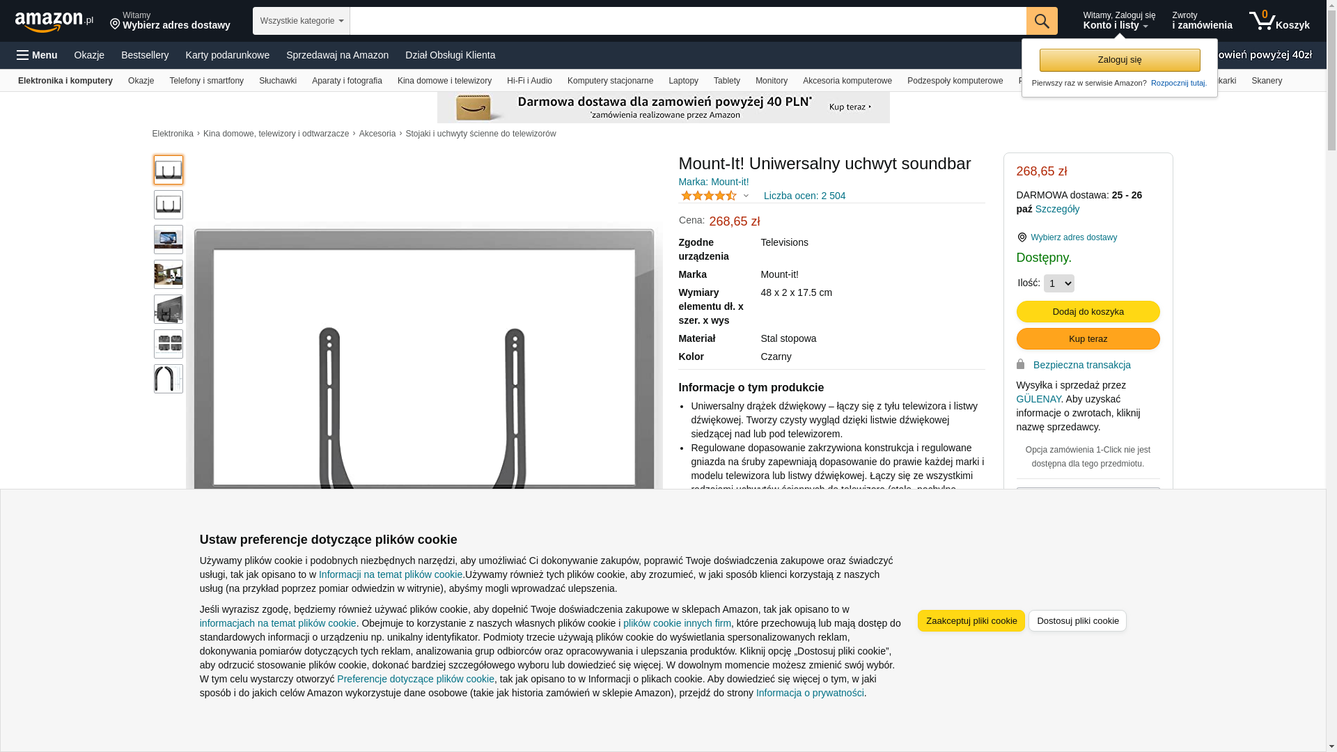The image size is (1337, 752).
Task: Open the seller GÜLENAY link
Action: (1038, 399)
